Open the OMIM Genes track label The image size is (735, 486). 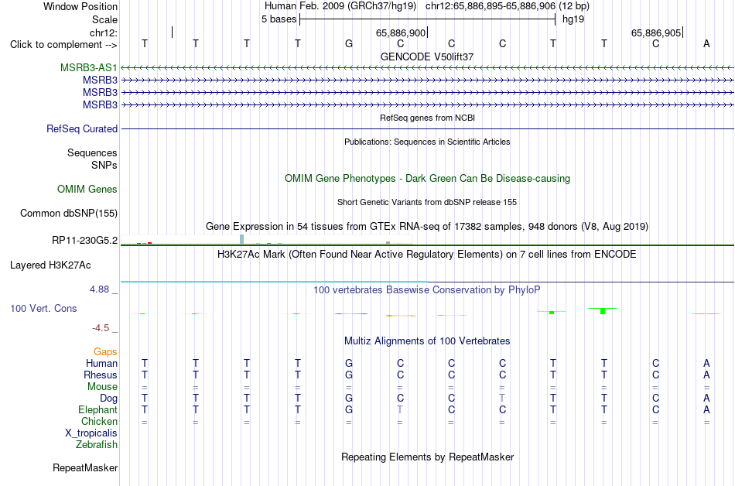point(87,190)
